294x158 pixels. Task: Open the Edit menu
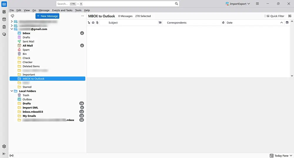pyautogui.click(x=19, y=10)
